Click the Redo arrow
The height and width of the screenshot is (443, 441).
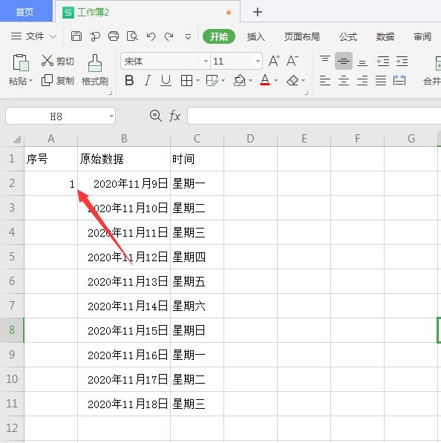coord(169,36)
